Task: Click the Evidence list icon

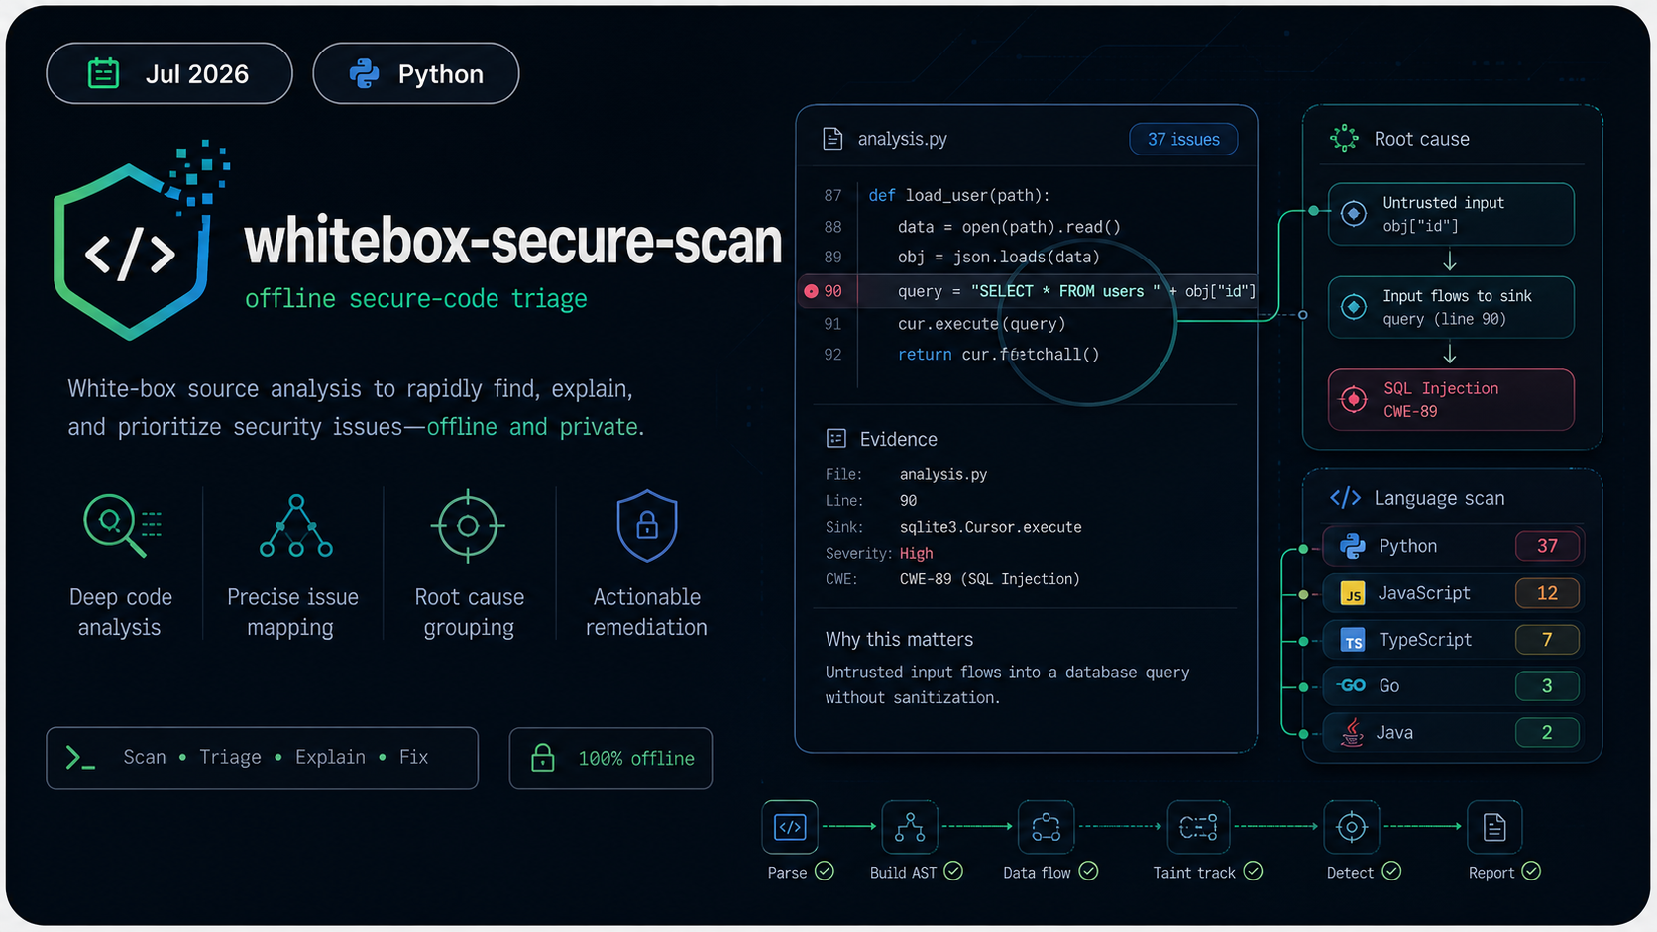Action: (x=835, y=438)
